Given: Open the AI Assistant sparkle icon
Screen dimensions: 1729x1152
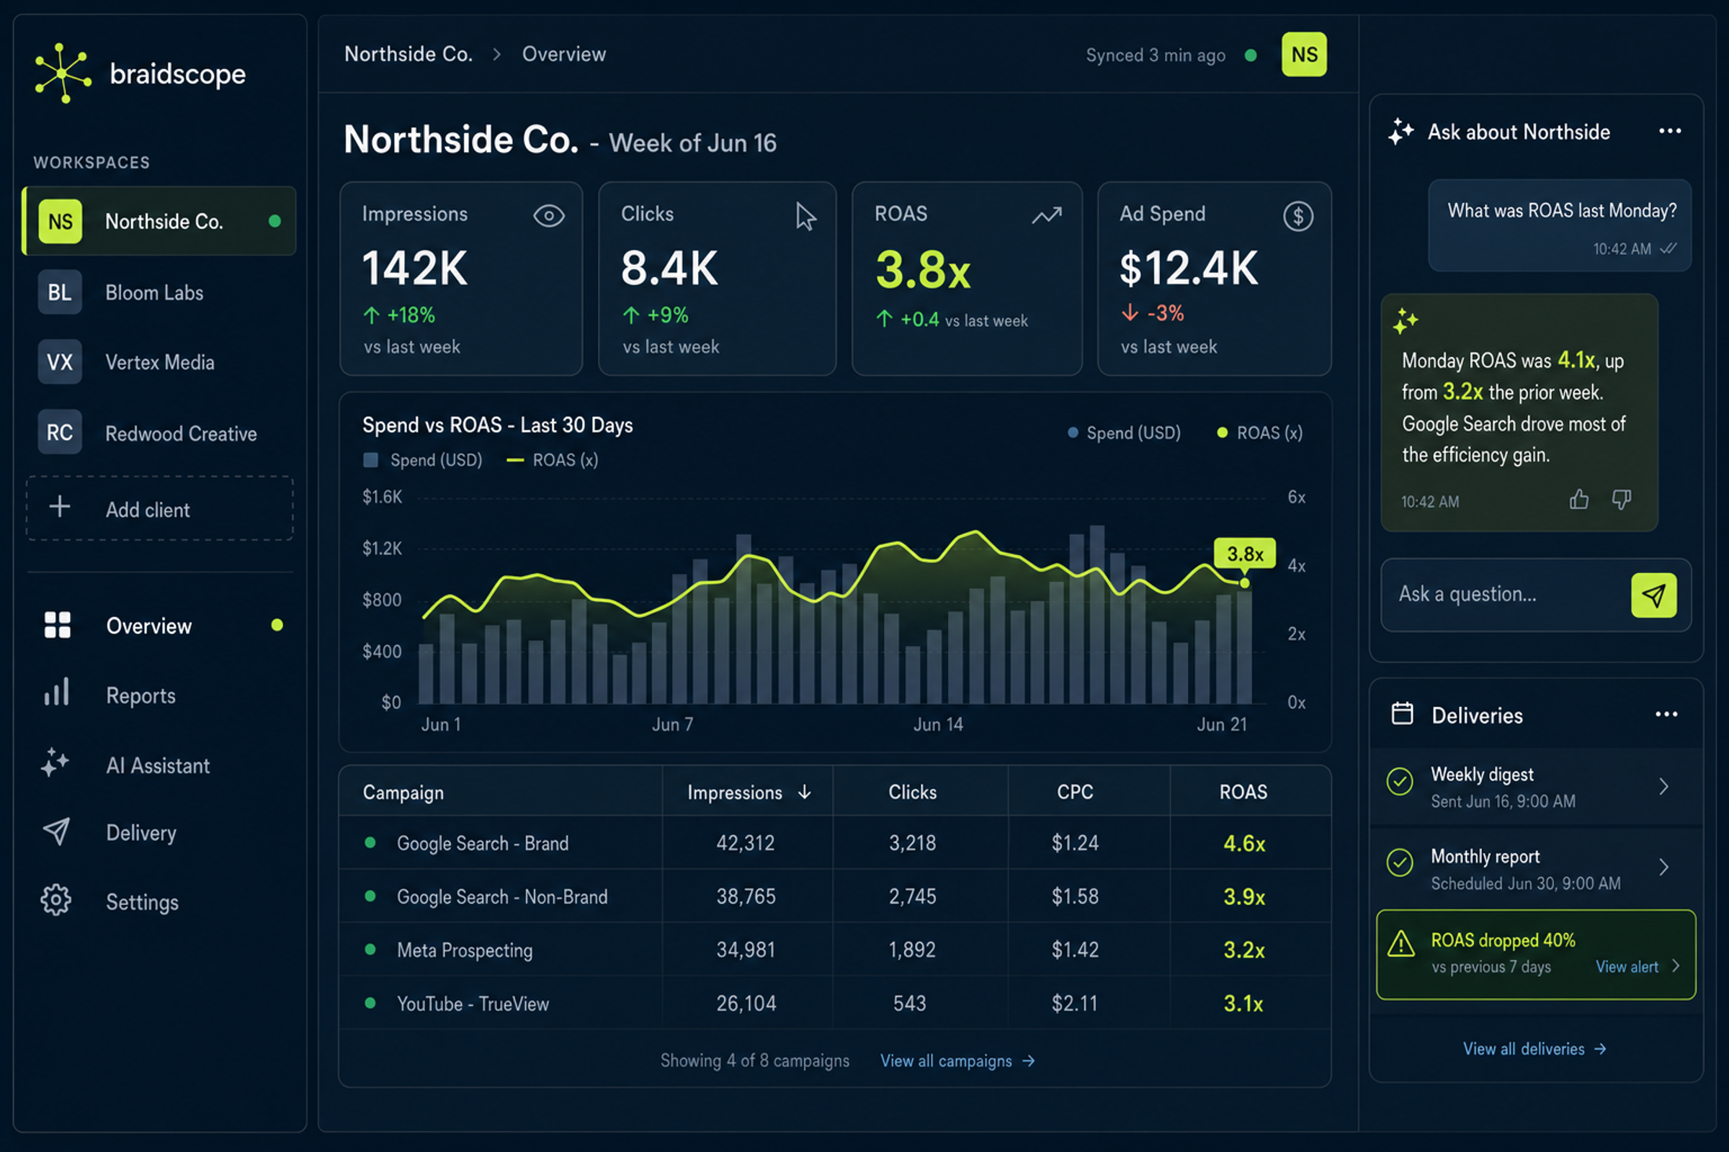Looking at the screenshot, I should (55, 762).
